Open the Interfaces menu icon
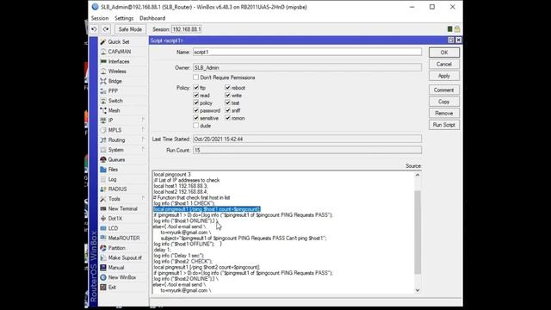 click(x=103, y=61)
